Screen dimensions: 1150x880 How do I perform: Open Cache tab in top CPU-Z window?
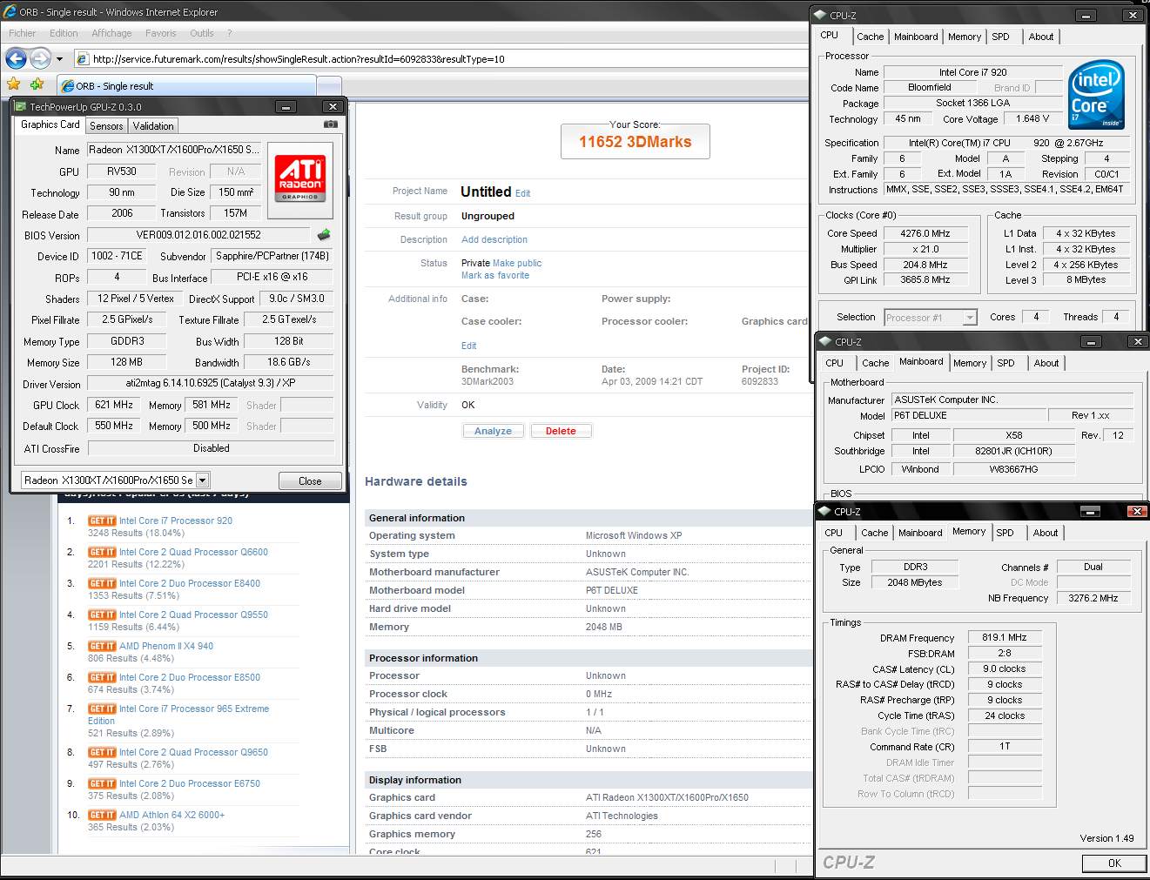click(870, 37)
